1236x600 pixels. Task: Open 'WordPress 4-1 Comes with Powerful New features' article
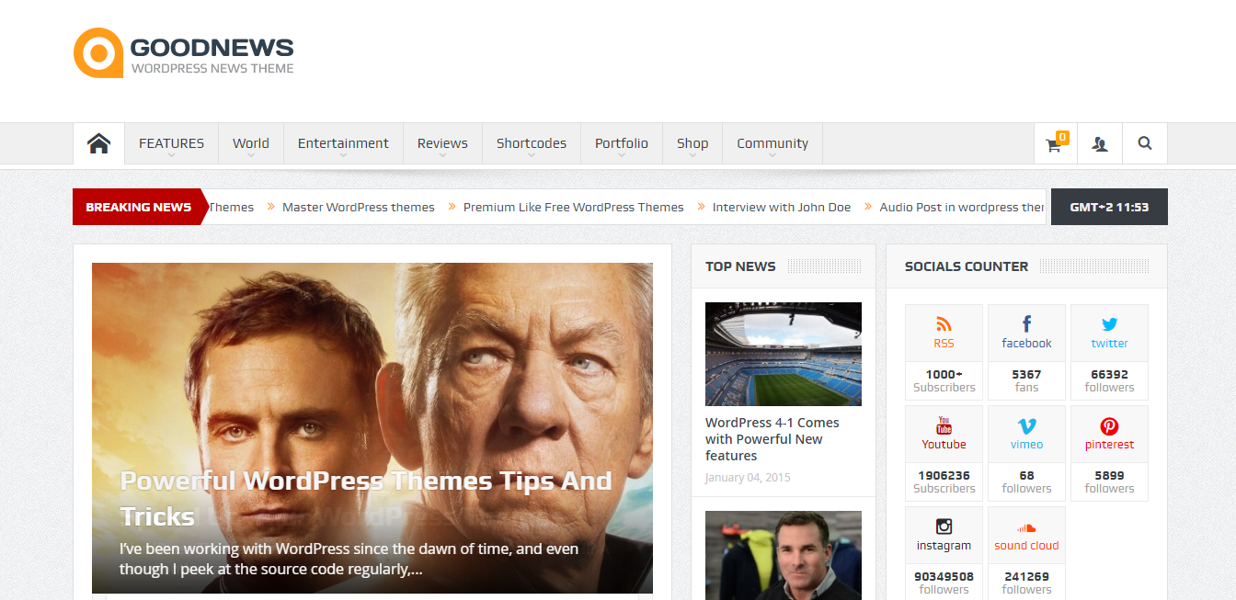point(772,439)
